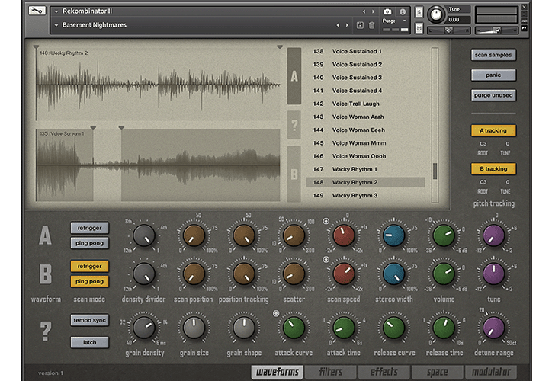Viewport: 552px width, 381px height.
Task: Click the modulation icon beside row B scan speed
Action: [326, 260]
